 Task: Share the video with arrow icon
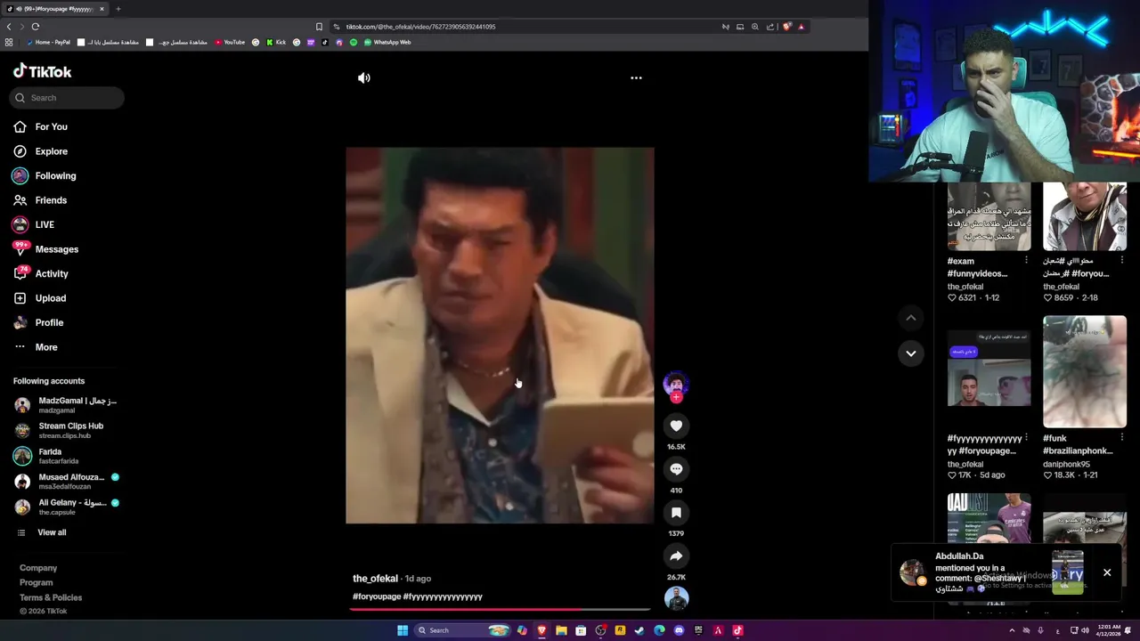click(676, 556)
